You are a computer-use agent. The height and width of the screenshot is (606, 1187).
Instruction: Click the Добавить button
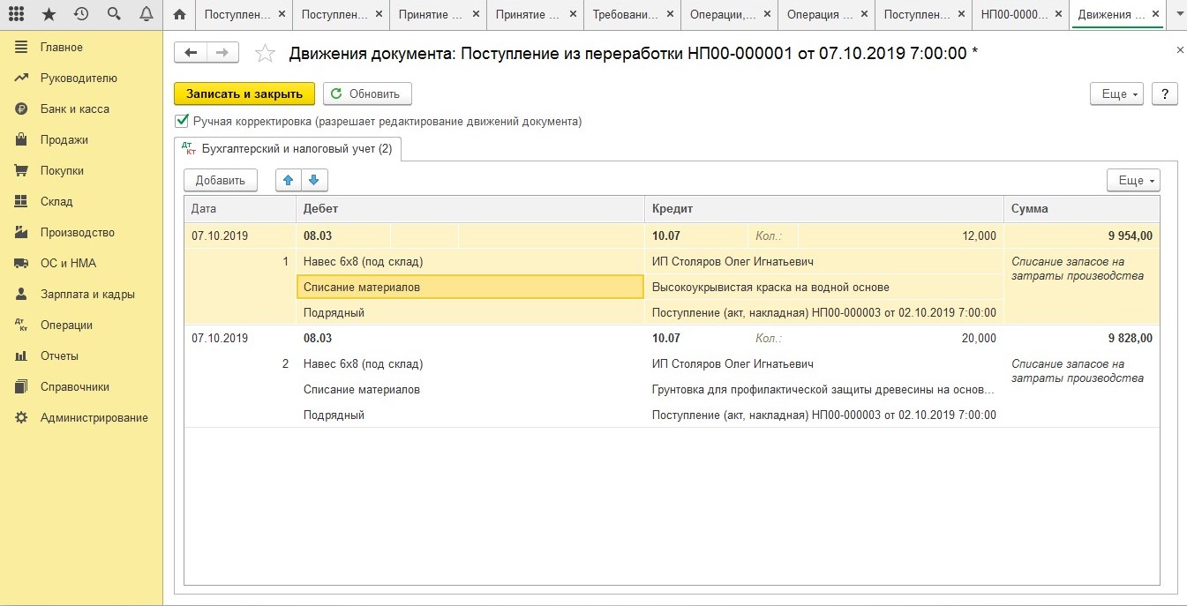221,180
